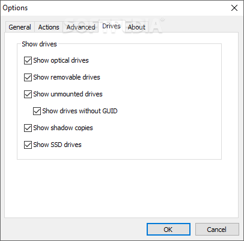Confirm settings with OK button
Image resolution: width=244 pixels, height=241 pixels.
pyautogui.click(x=168, y=229)
